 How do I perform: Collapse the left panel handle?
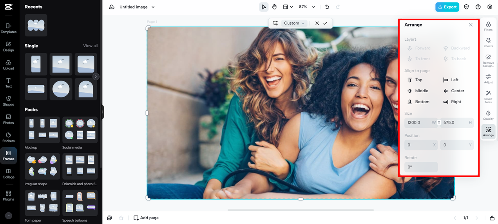coord(103,112)
